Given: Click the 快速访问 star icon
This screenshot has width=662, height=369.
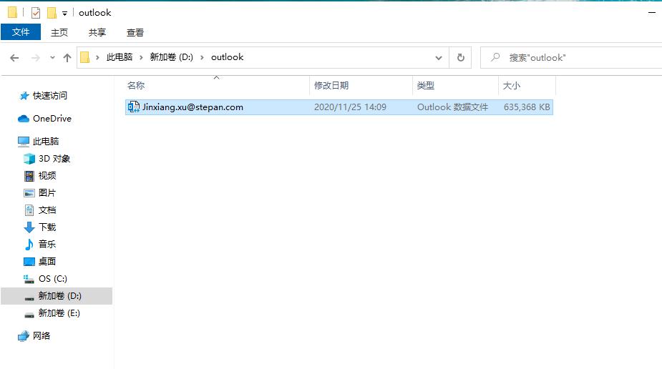Looking at the screenshot, I should (x=24, y=96).
